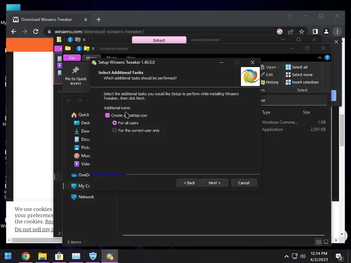Click Edit in Explorer ribbon
351x263 pixels.
[267, 75]
